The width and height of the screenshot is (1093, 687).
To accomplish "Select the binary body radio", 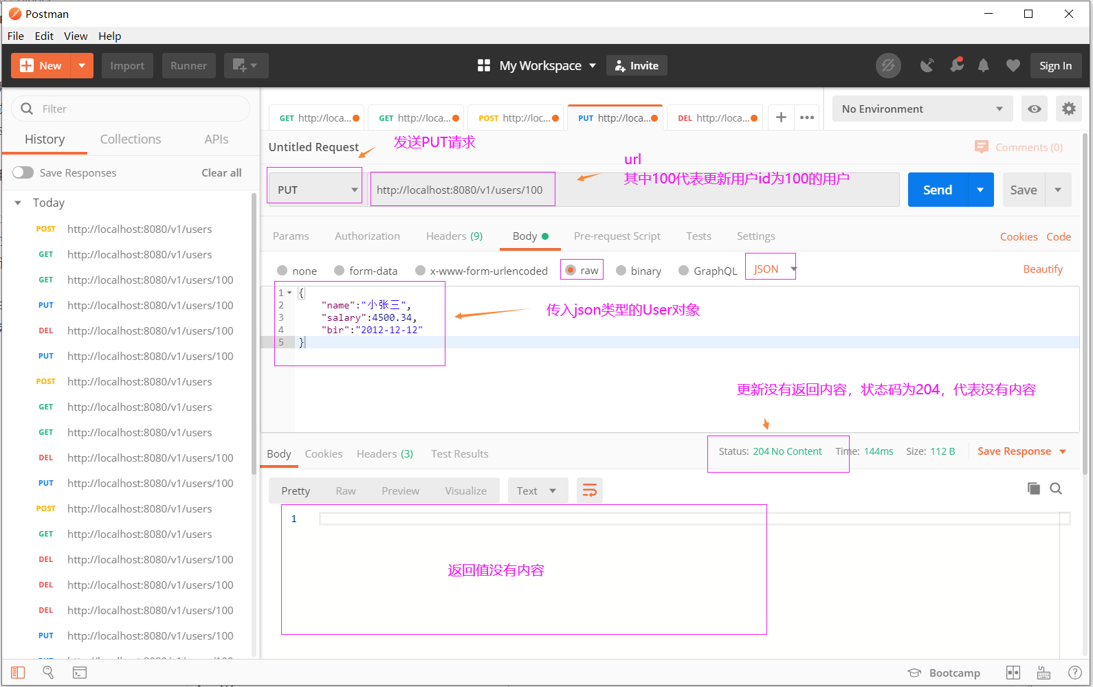I will pos(621,271).
